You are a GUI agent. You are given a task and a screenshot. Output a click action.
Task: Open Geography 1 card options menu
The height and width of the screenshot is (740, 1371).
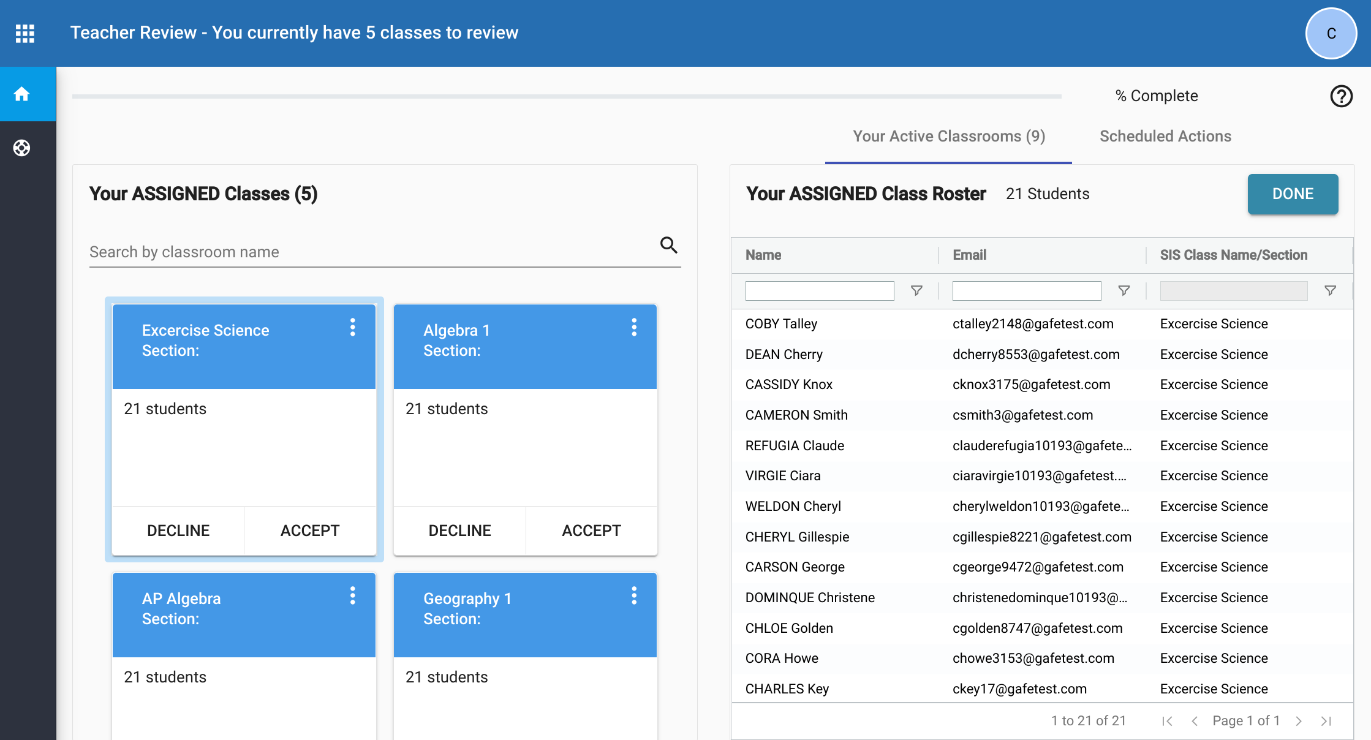(x=634, y=595)
